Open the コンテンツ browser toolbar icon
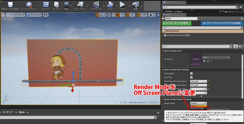The width and height of the screenshot is (244, 124). tap(46, 5)
